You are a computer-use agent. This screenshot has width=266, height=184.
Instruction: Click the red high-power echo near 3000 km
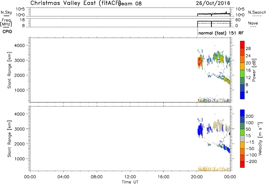click(200, 62)
